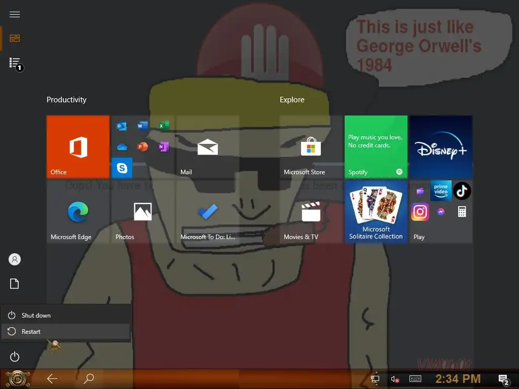Open the Spotify tile
The height and width of the screenshot is (389, 519).
[376, 147]
